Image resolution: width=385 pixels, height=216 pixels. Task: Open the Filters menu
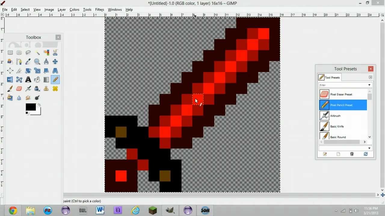[x=99, y=9]
